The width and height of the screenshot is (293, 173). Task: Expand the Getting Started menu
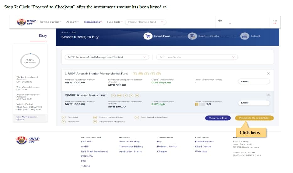(51, 22)
